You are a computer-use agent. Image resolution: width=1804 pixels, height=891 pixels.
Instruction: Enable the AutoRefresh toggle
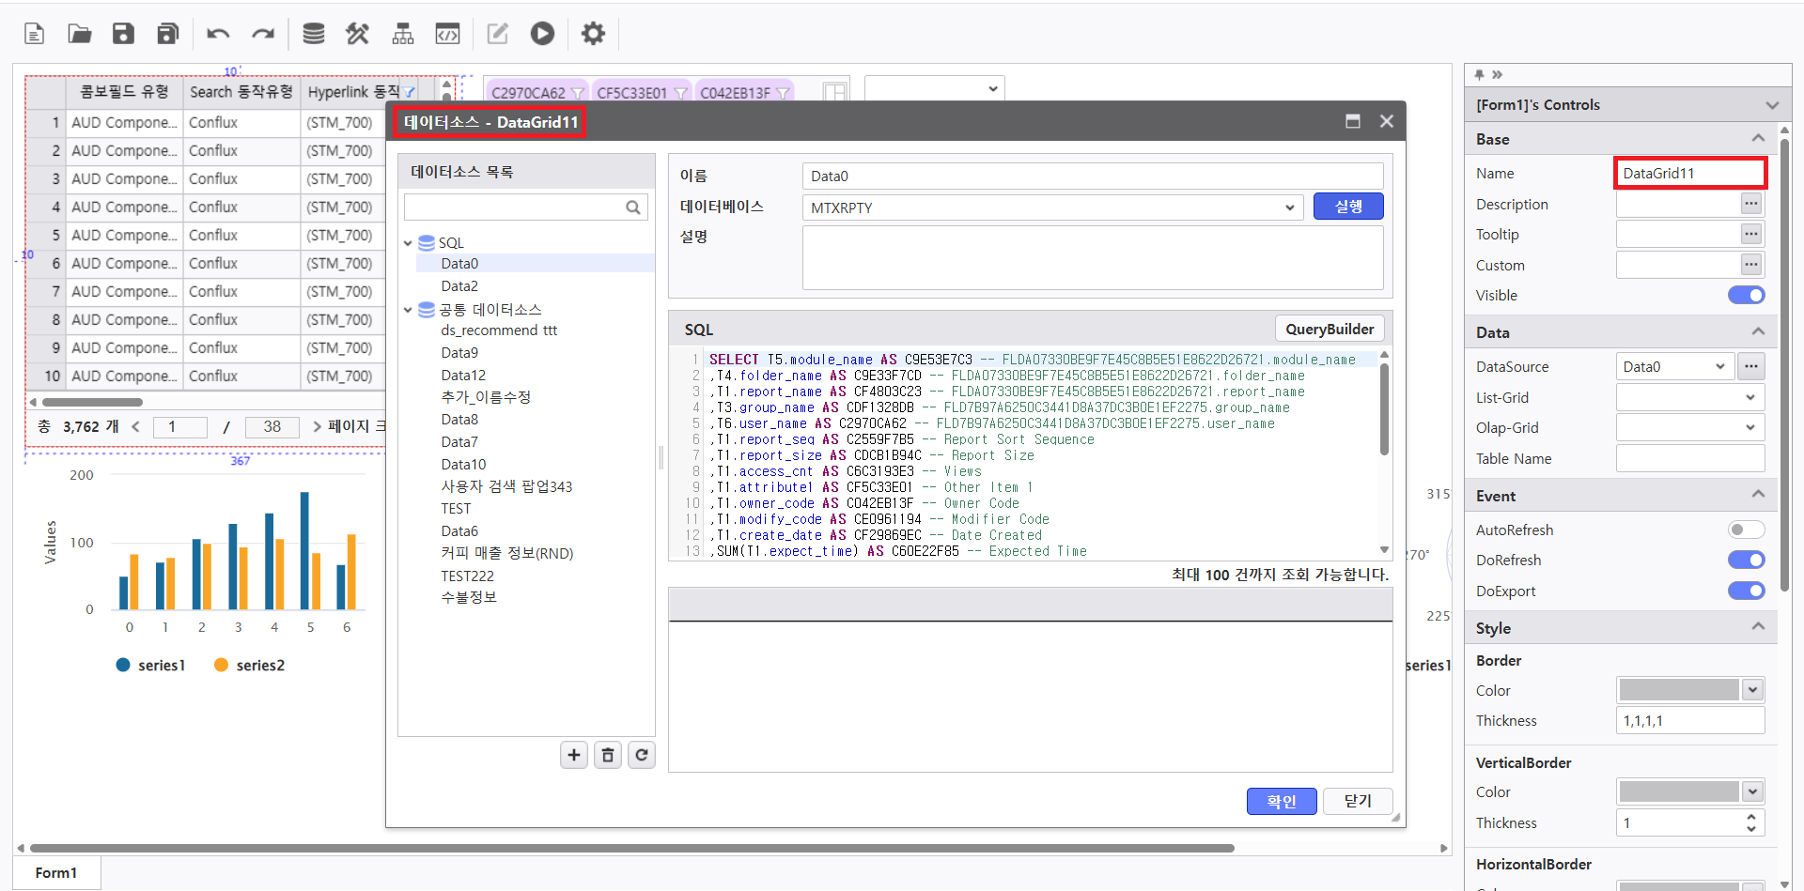tap(1746, 530)
